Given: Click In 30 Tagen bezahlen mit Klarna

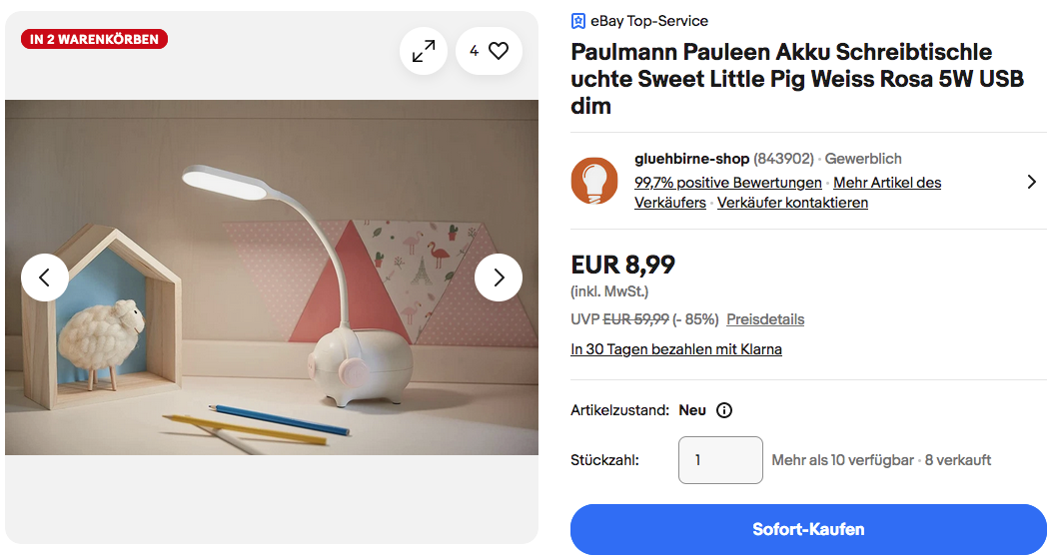Looking at the screenshot, I should pyautogui.click(x=676, y=349).
